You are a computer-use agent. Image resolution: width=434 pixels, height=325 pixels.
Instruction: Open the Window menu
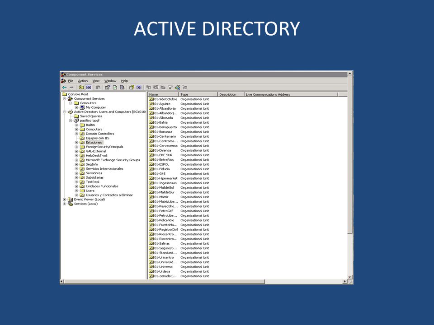(110, 81)
